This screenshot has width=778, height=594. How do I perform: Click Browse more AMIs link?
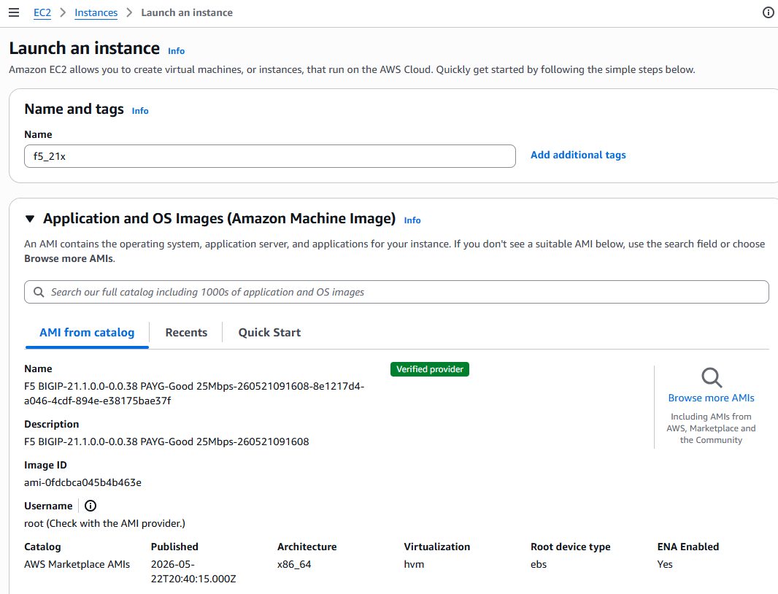[x=711, y=398]
